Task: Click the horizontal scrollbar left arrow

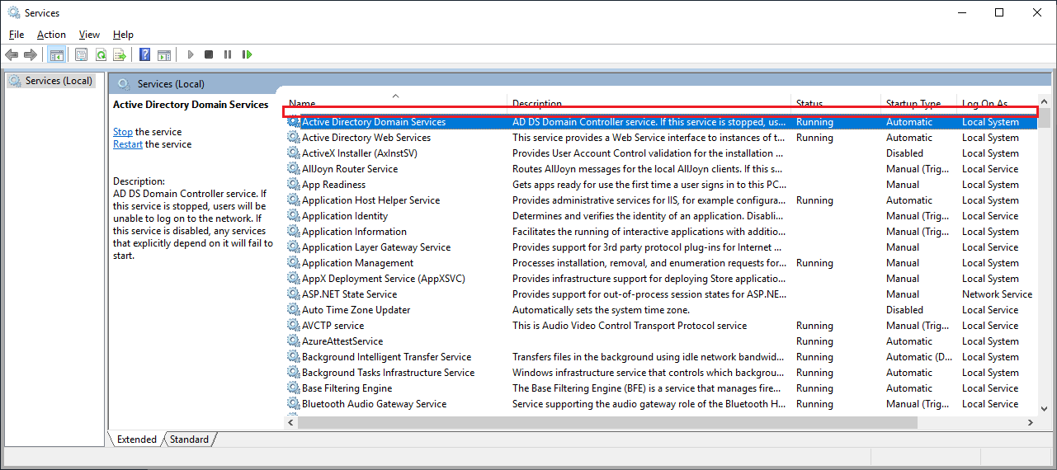Action: pos(290,422)
